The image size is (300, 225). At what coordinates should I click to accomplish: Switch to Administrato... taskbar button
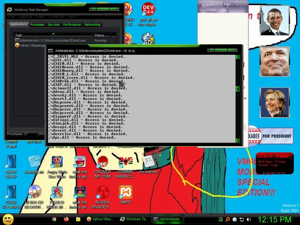168,219
